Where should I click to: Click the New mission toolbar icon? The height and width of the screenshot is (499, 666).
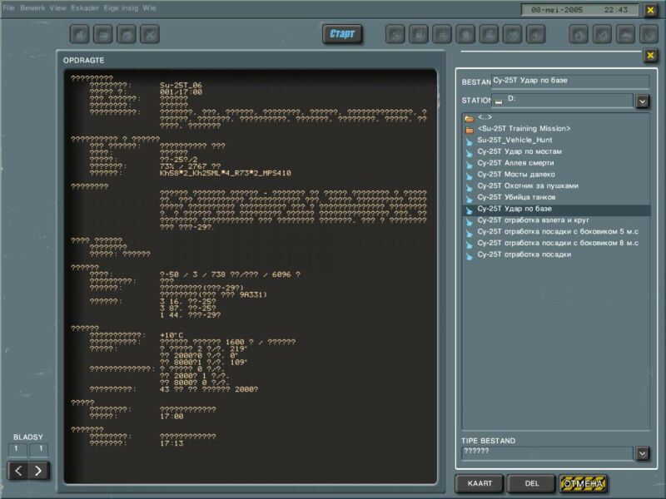tap(79, 34)
